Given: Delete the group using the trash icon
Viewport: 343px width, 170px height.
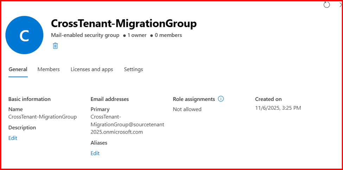Looking at the screenshot, I should [x=55, y=46].
